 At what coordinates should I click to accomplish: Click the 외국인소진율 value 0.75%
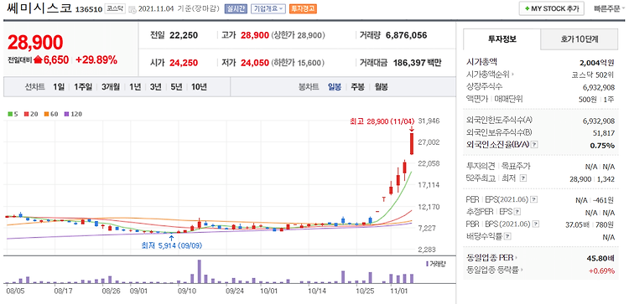pyautogui.click(x=602, y=146)
